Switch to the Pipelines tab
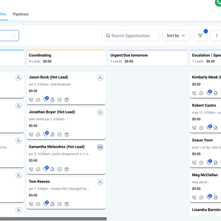This screenshot has height=221, width=221. [20, 14]
